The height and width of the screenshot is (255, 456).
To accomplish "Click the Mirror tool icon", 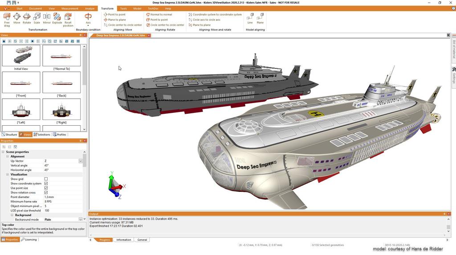I will [x=47, y=19].
